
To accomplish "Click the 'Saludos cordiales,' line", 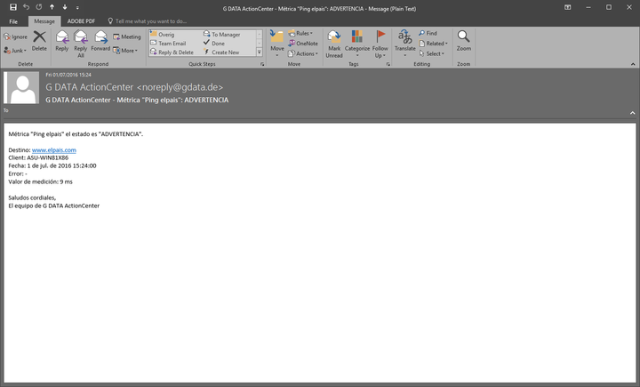I will point(32,198).
